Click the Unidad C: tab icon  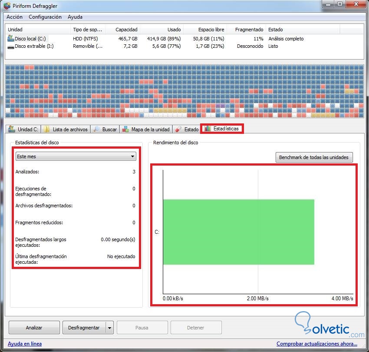[12, 129]
